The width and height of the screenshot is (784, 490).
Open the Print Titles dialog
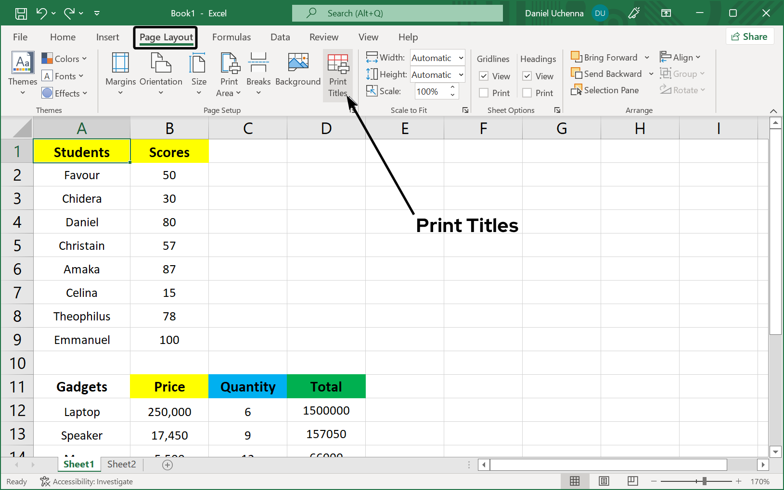click(x=338, y=74)
